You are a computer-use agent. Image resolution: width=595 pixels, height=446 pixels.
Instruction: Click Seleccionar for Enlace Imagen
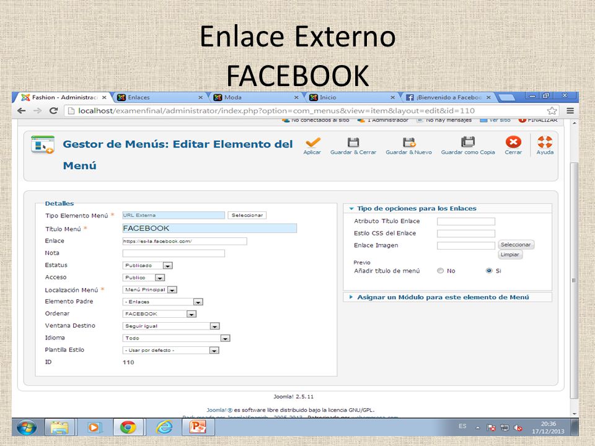pos(516,245)
